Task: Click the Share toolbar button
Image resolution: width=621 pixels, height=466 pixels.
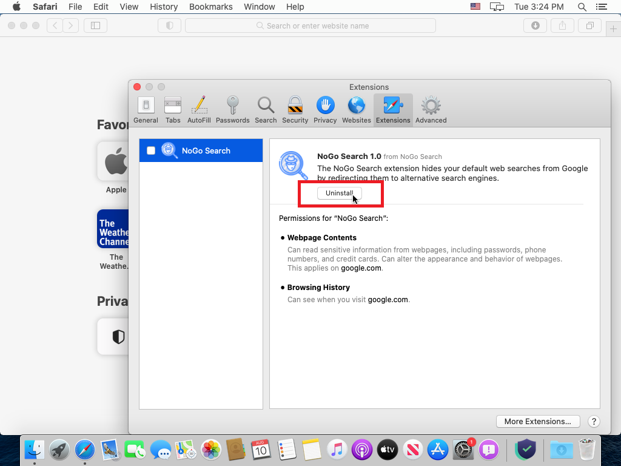Action: [562, 25]
